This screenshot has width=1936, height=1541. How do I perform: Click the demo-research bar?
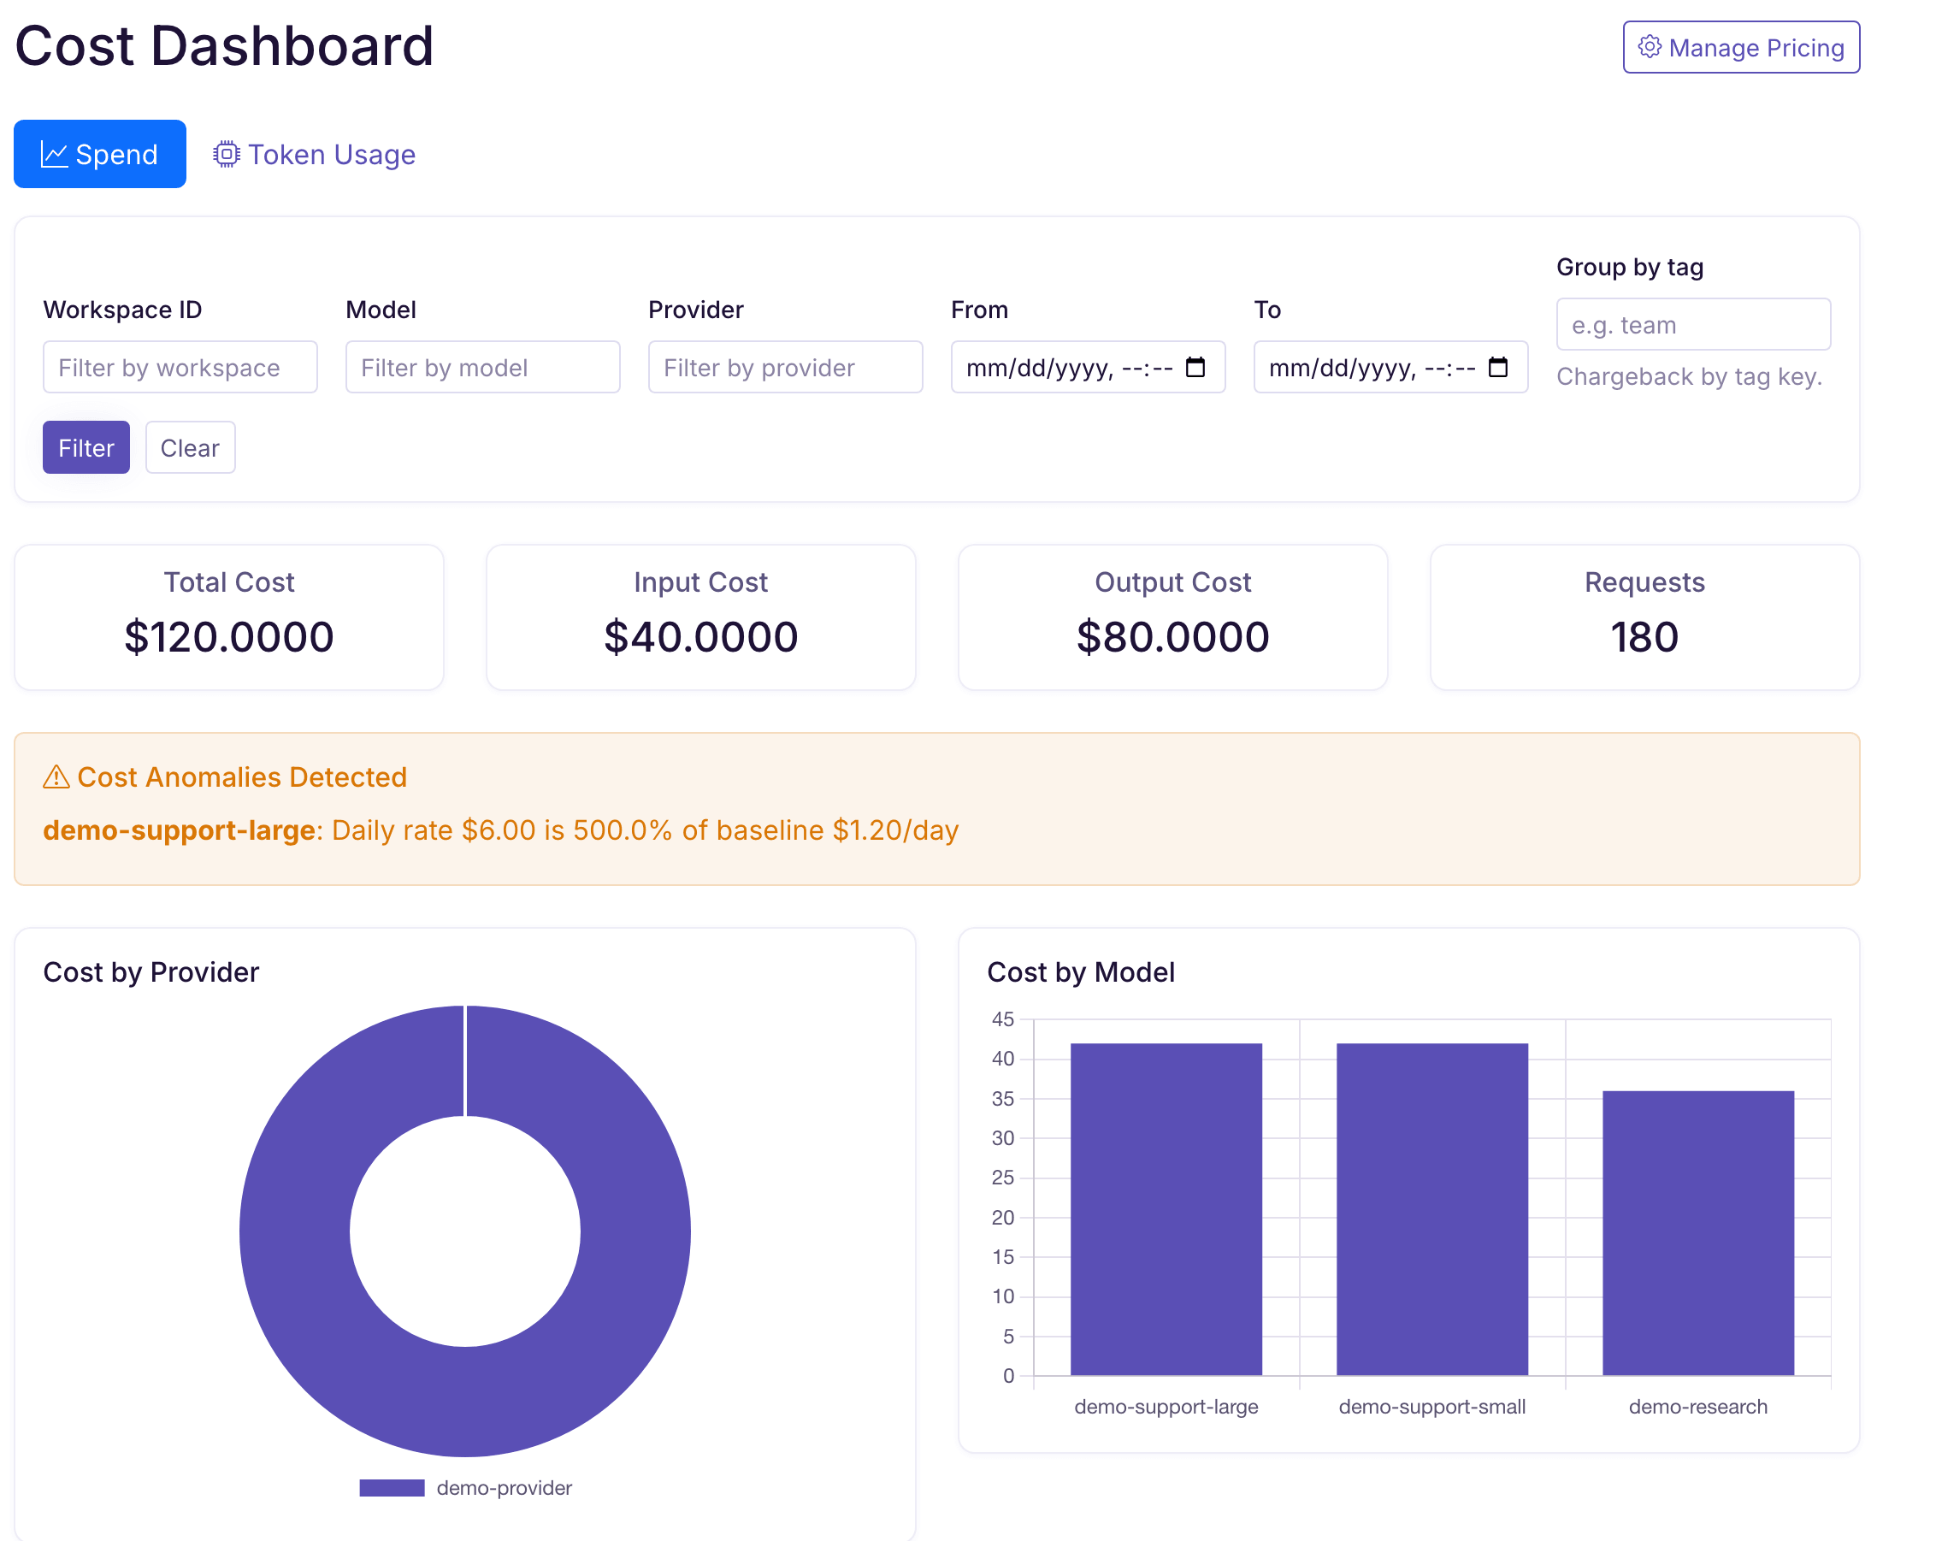(1698, 1233)
